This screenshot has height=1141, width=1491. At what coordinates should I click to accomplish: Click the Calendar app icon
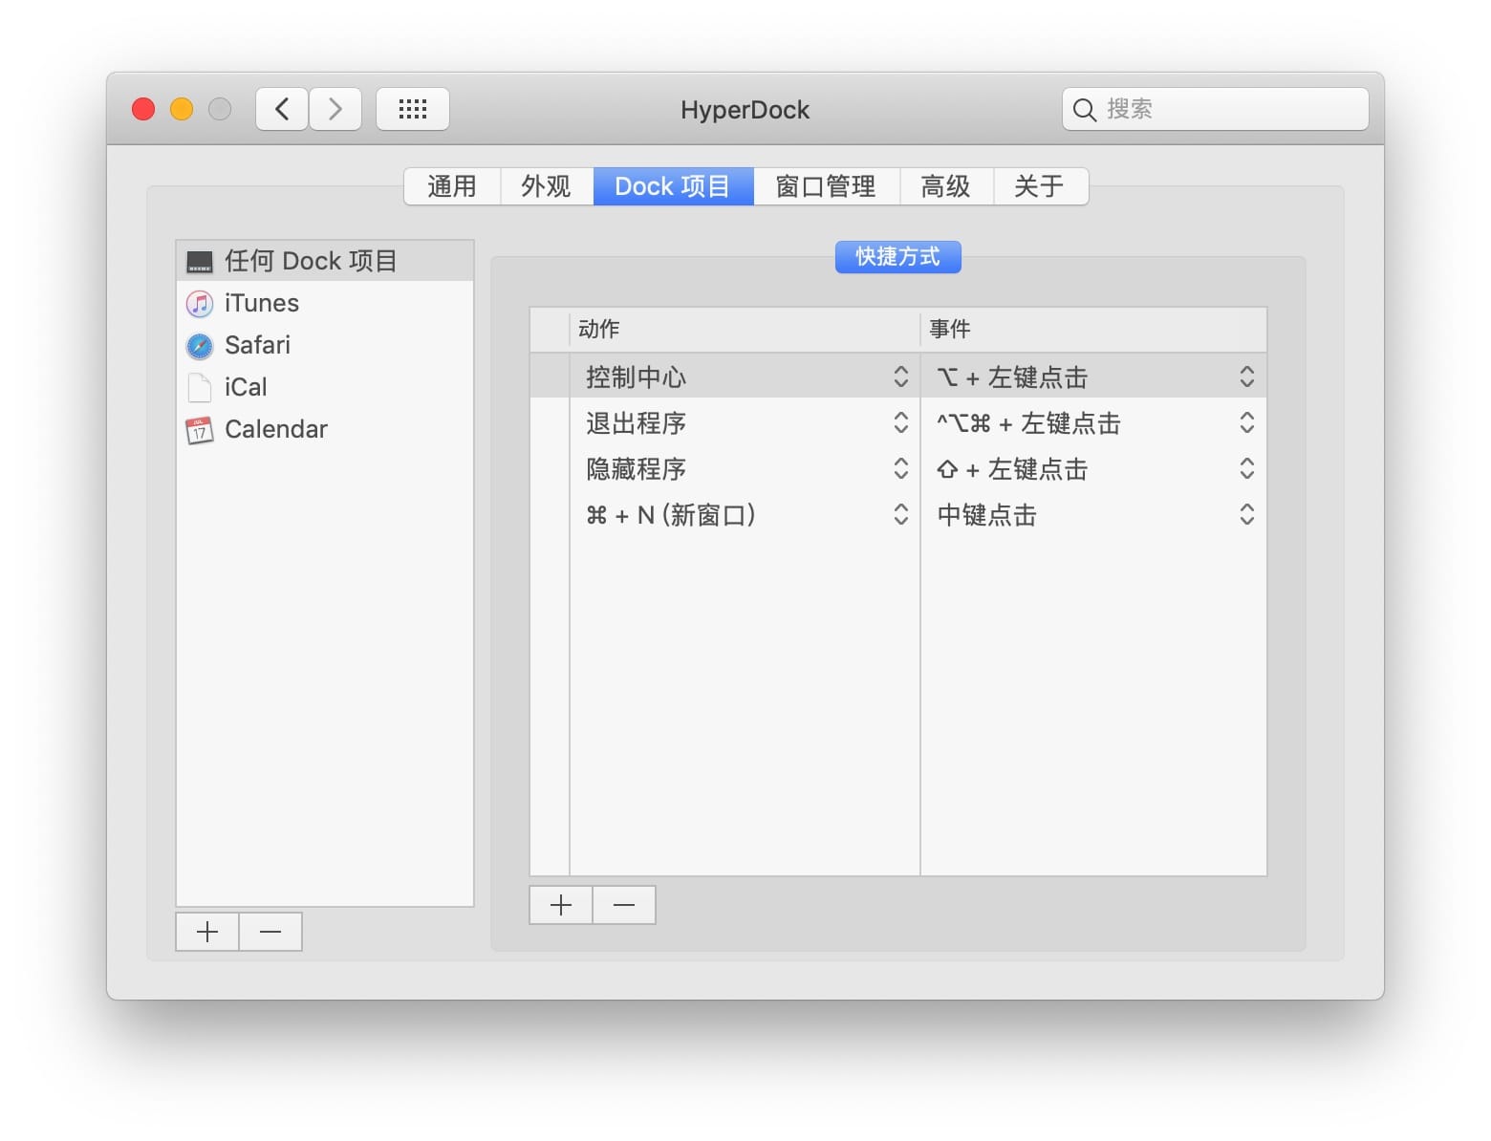[x=199, y=430]
